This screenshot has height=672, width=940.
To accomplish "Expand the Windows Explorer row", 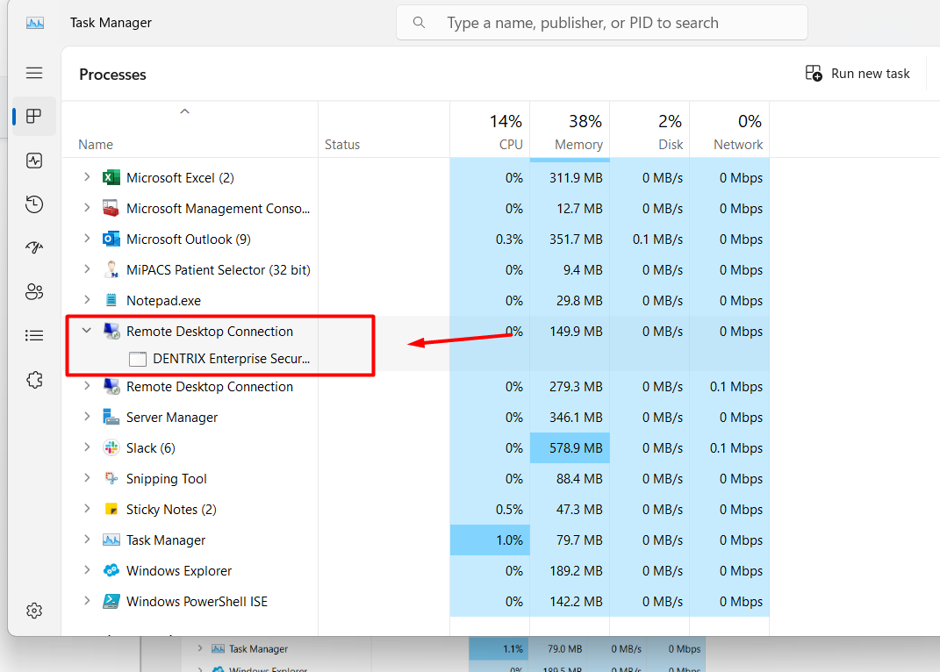I will click(x=87, y=569).
